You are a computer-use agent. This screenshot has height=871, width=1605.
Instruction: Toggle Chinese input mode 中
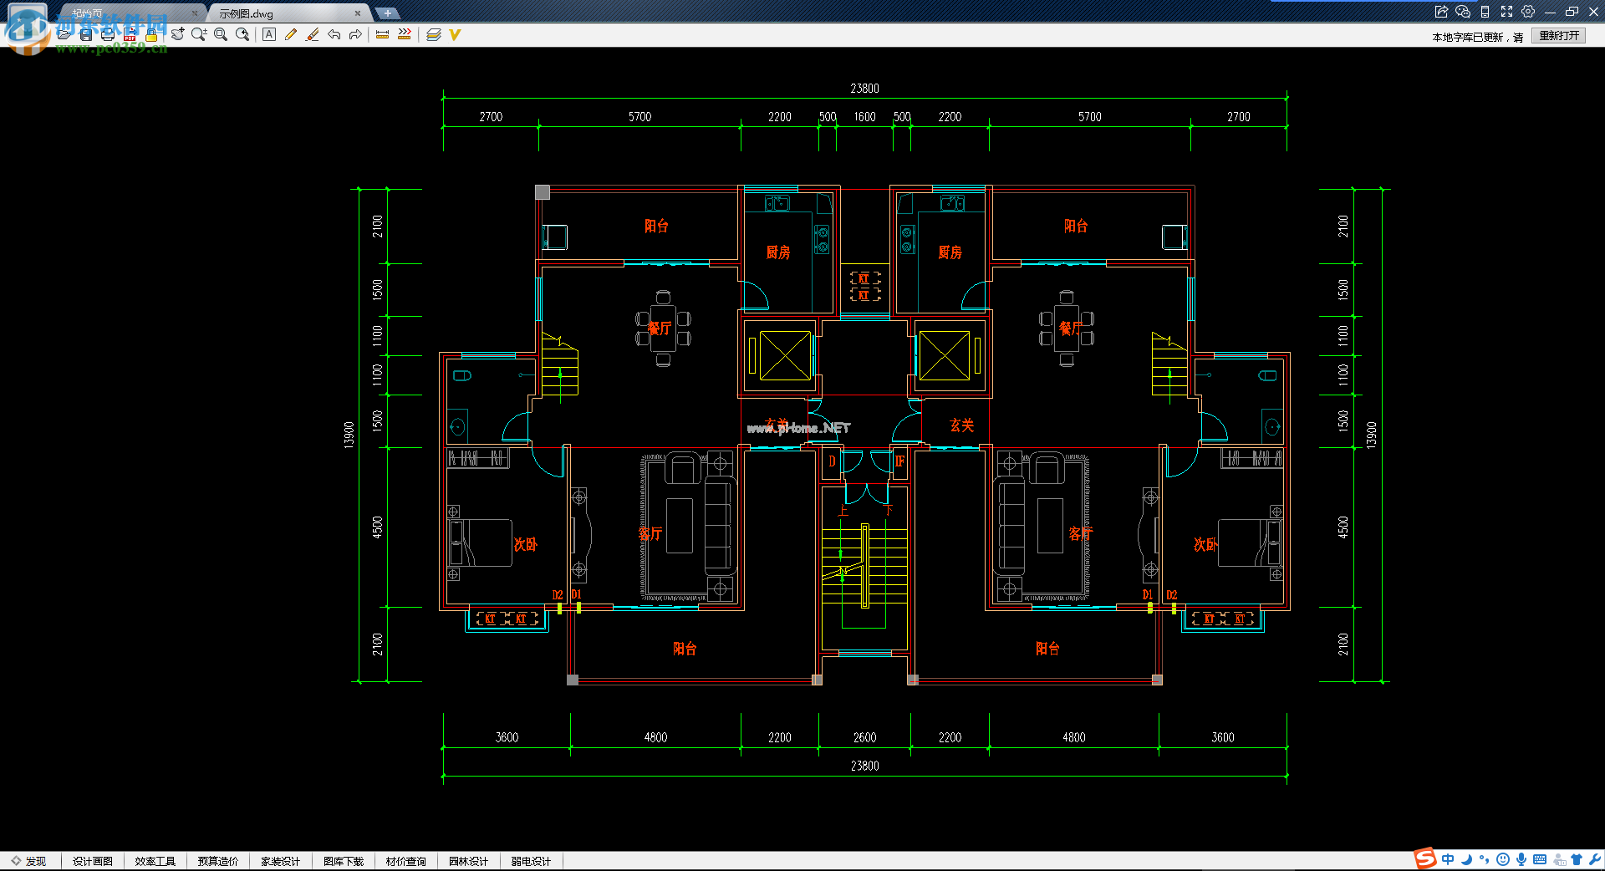tap(1448, 859)
